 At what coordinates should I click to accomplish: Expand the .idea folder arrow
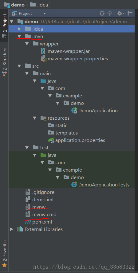coord(19,29)
